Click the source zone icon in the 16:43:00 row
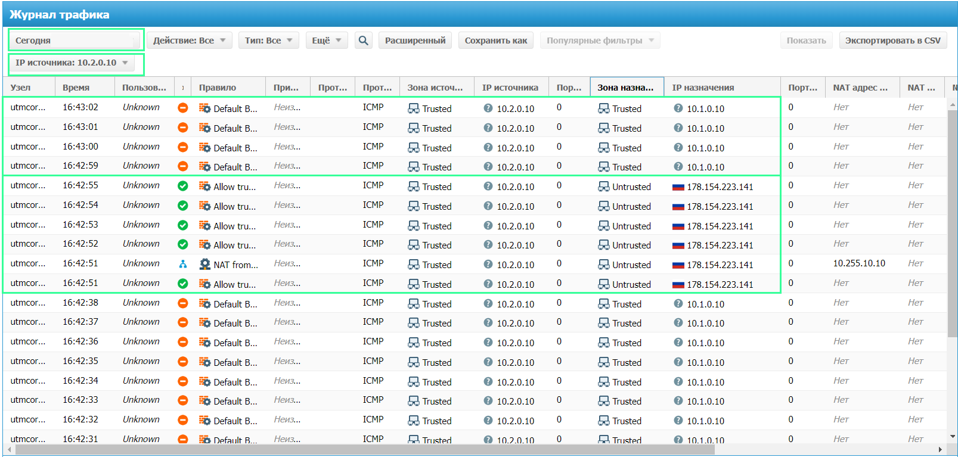958x457 pixels. tap(414, 147)
